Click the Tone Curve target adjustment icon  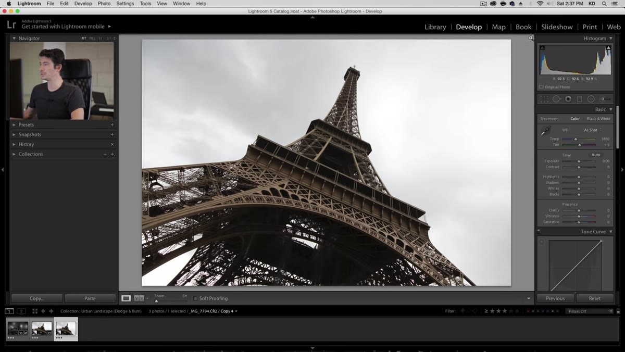[x=542, y=242]
